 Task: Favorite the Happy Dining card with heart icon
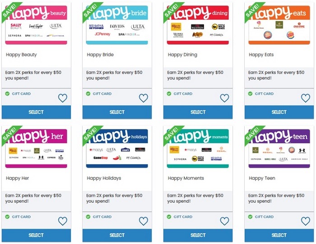[x=224, y=98]
